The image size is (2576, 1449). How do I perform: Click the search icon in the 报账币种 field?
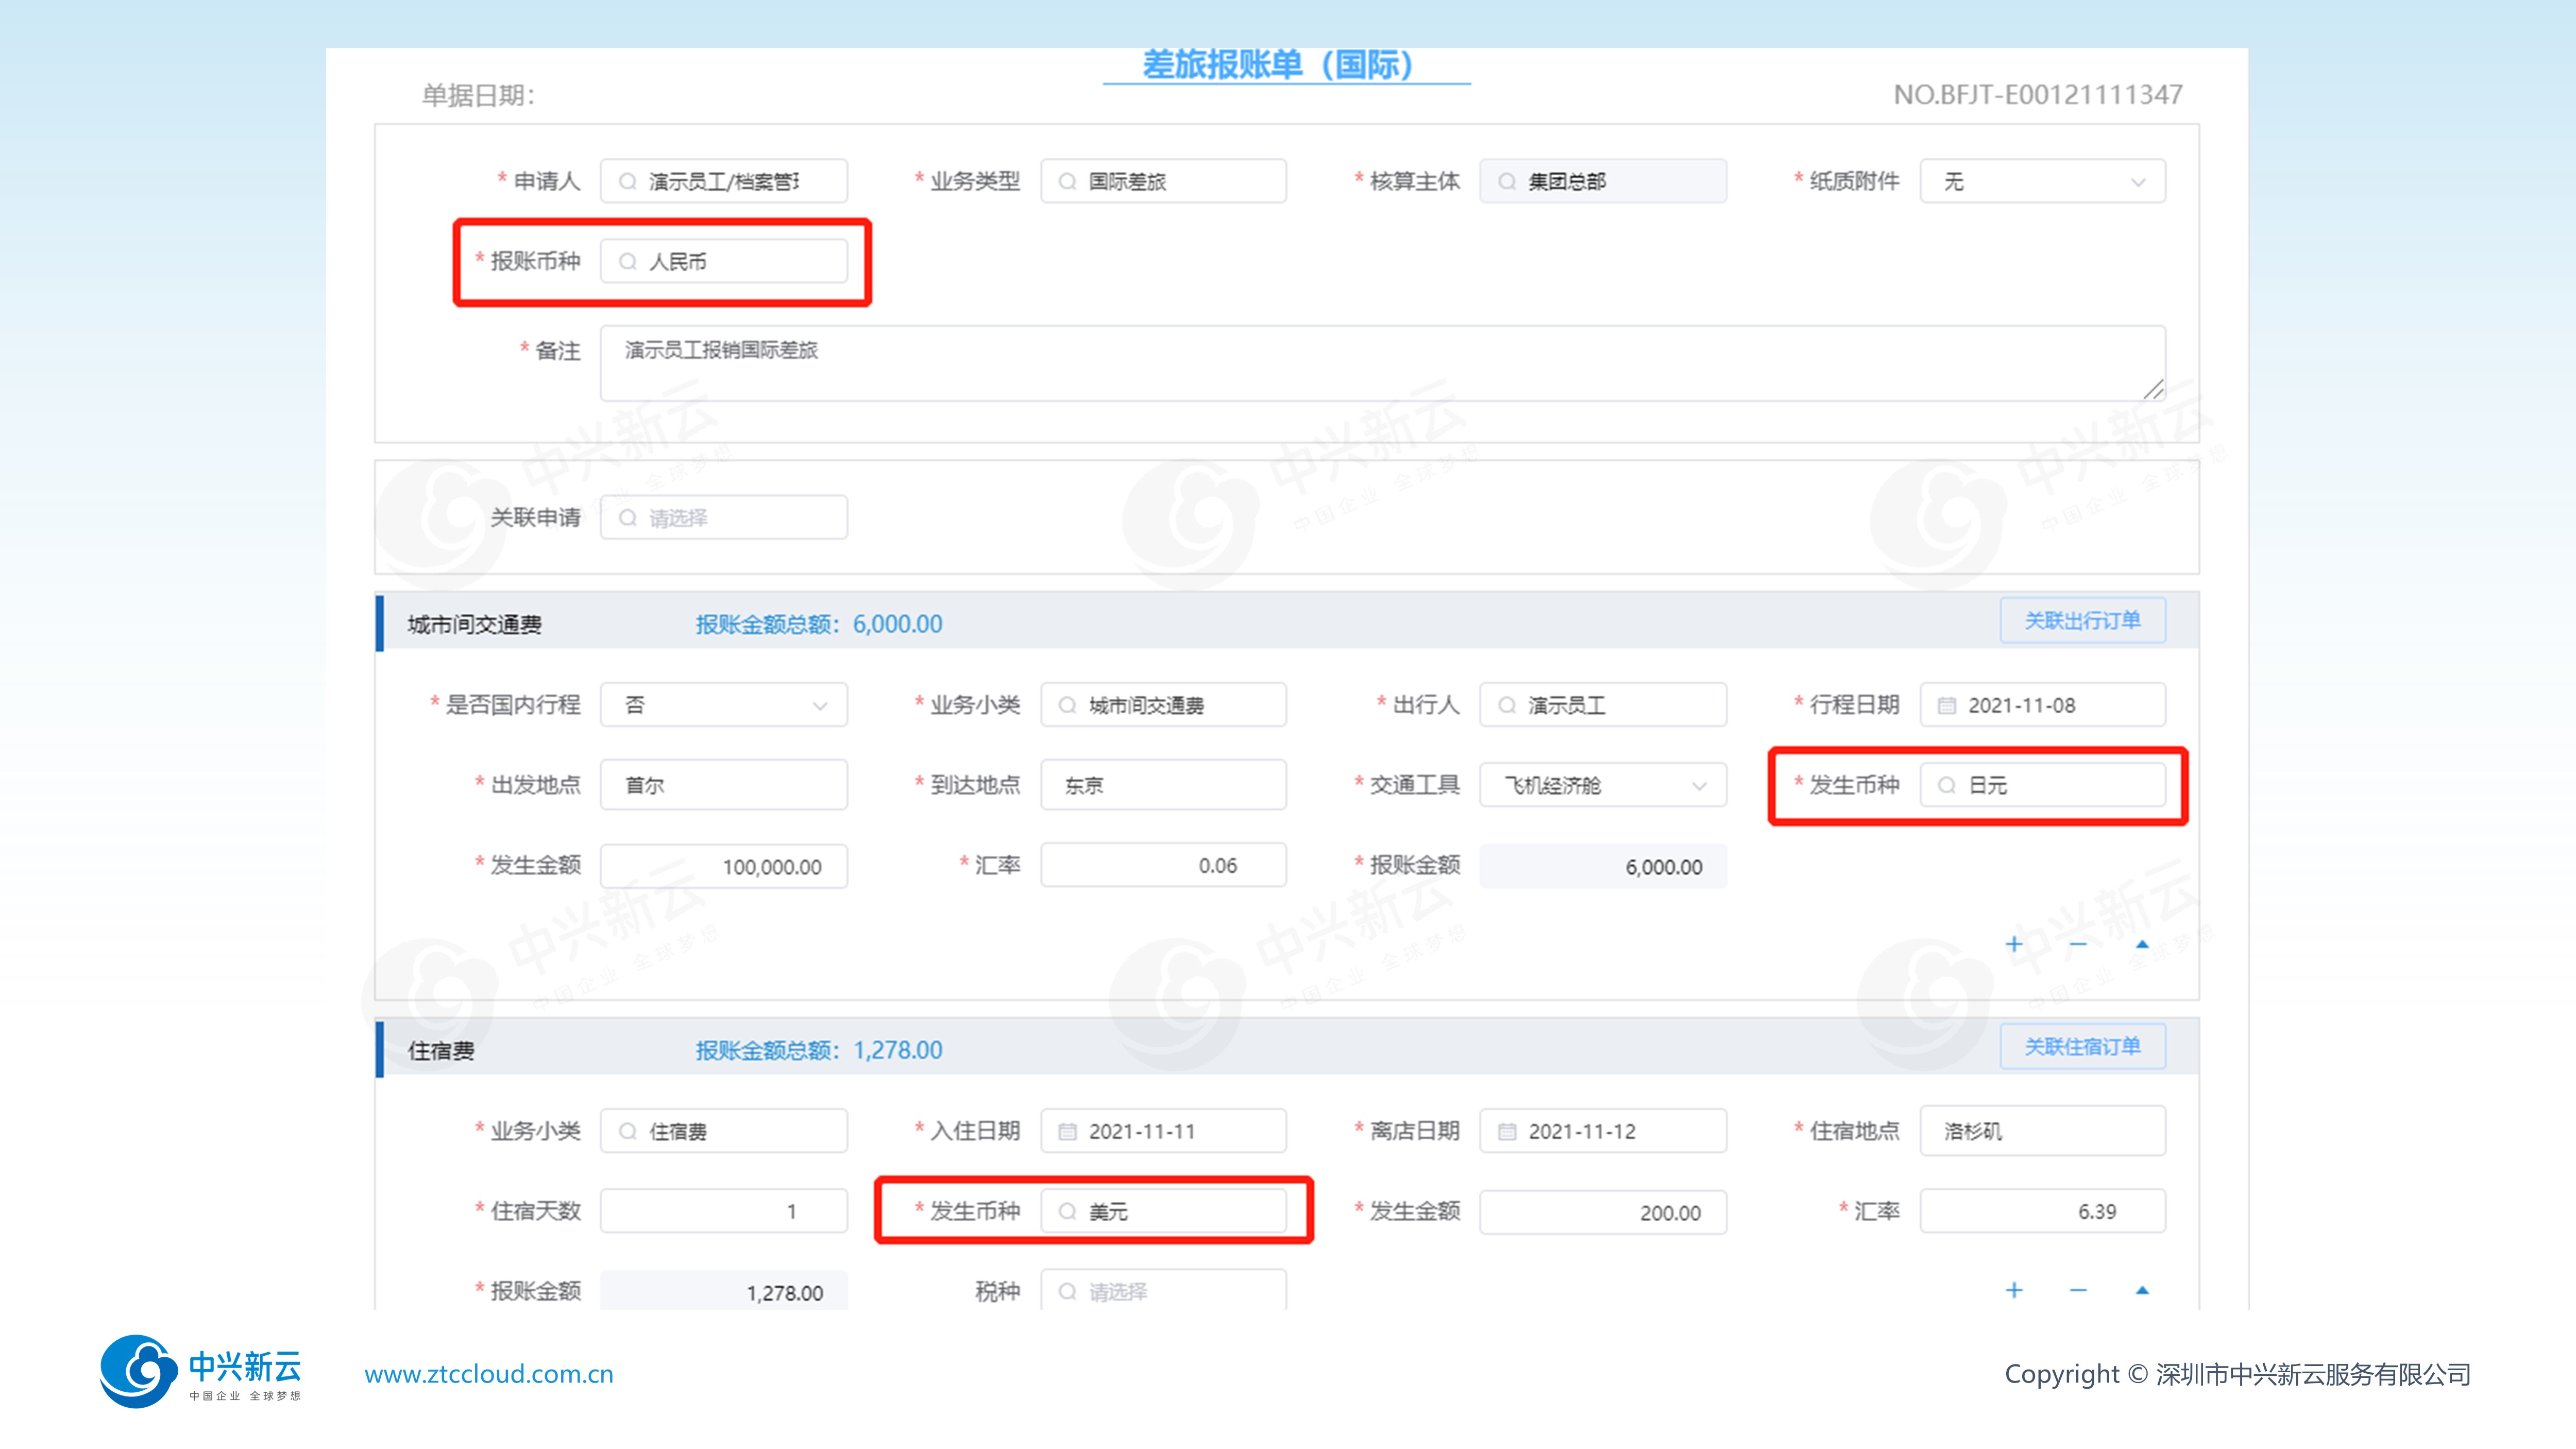coord(628,262)
